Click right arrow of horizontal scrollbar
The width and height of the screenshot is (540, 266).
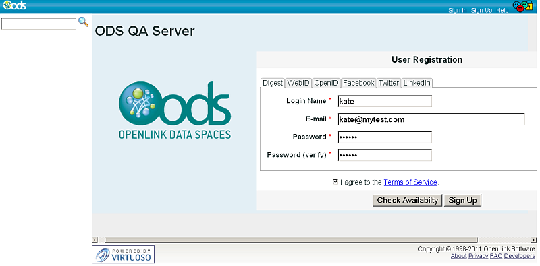tap(534, 240)
